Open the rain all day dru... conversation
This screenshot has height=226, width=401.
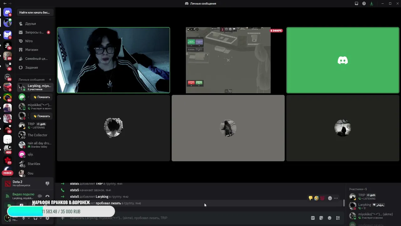click(35, 145)
